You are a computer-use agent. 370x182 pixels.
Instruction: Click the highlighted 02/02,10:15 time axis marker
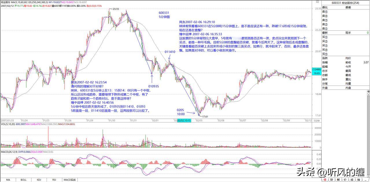pyautogui.click(x=184, y=120)
